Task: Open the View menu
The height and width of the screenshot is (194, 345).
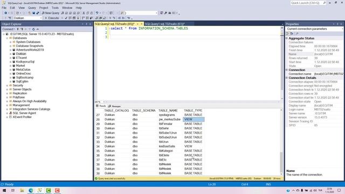Action: tap(22, 8)
